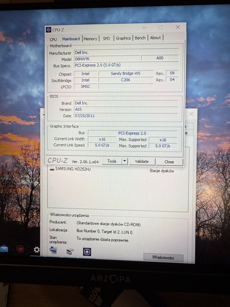The image size is (230, 307).
Task: Click the CPU-Z title bar icon
Action: [48, 30]
